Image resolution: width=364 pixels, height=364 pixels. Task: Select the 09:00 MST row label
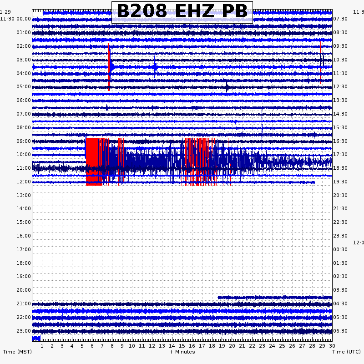pos(24,141)
